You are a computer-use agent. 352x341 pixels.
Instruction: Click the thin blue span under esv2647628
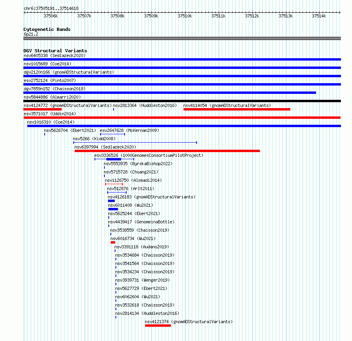click(112, 134)
